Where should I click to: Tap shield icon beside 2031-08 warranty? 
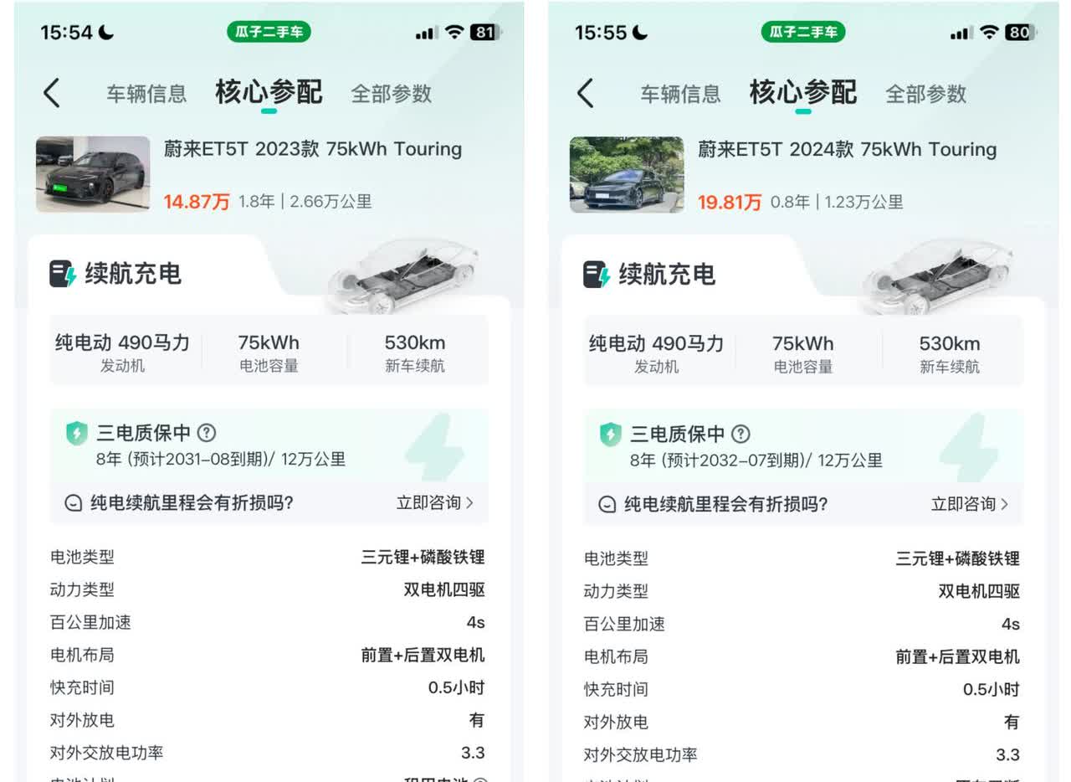(76, 433)
